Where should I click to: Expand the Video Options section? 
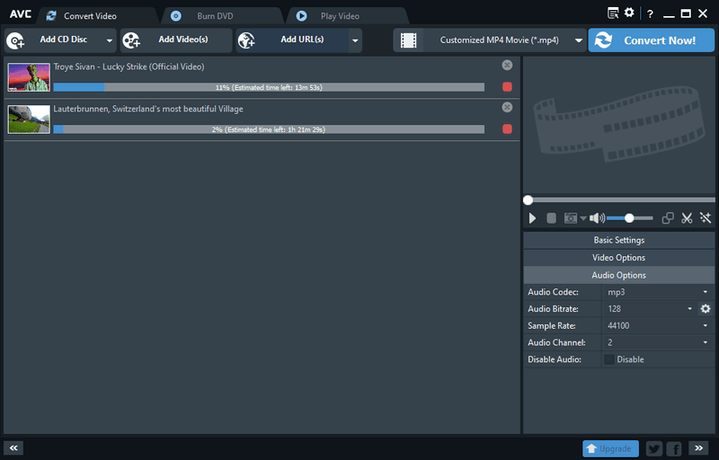click(x=619, y=258)
